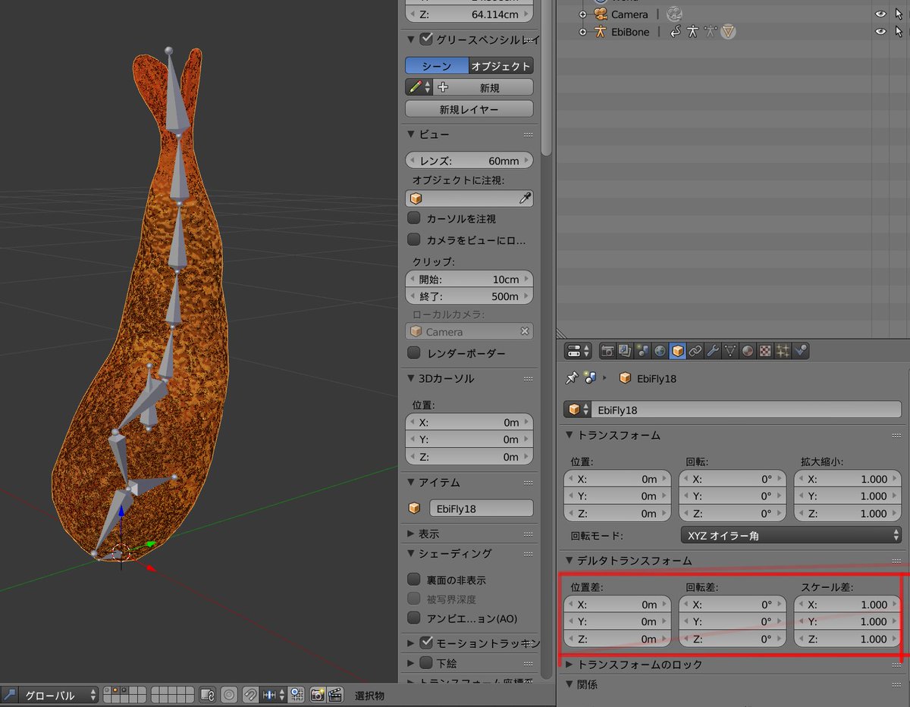Toggle visibility eye for EbiBone
910x707 pixels.
click(x=880, y=32)
